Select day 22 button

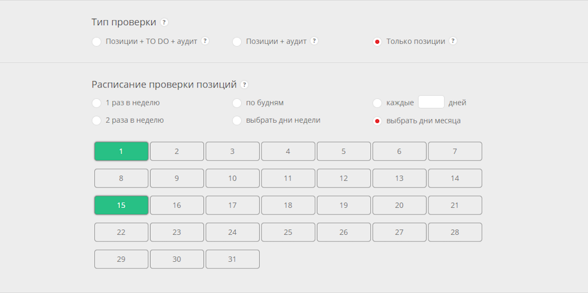[x=121, y=232]
